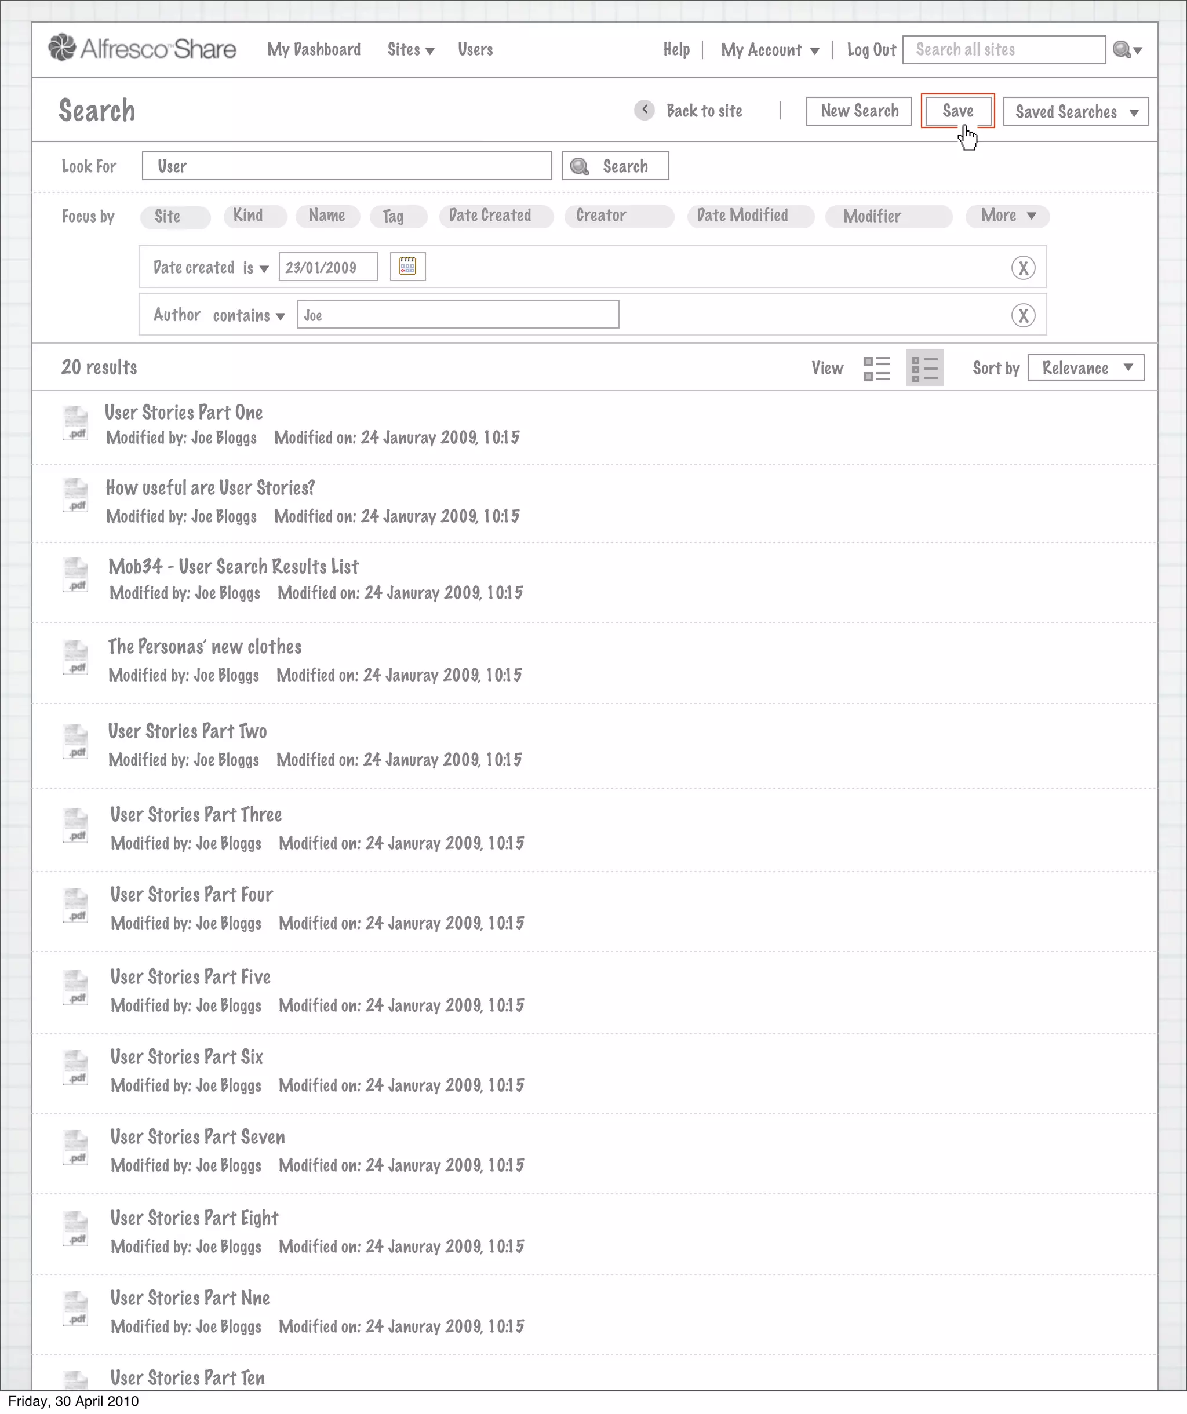
Task: Expand the Saved Searches dropdown
Action: (1075, 112)
